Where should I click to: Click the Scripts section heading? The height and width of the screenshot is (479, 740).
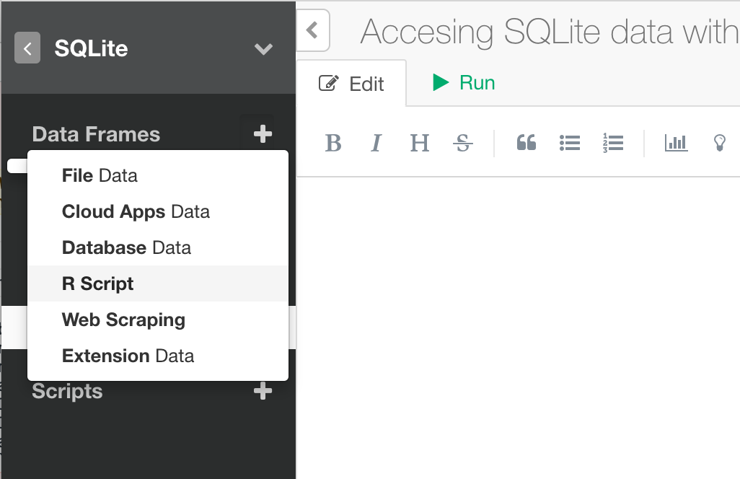click(68, 392)
